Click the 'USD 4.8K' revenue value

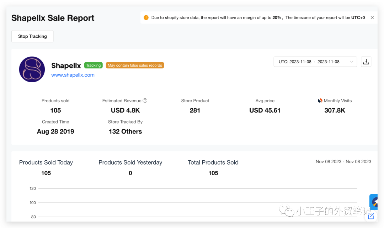[x=125, y=110]
